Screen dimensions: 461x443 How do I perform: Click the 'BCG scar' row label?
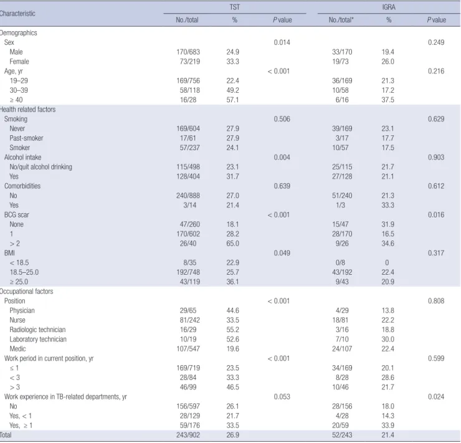pos(17,215)
